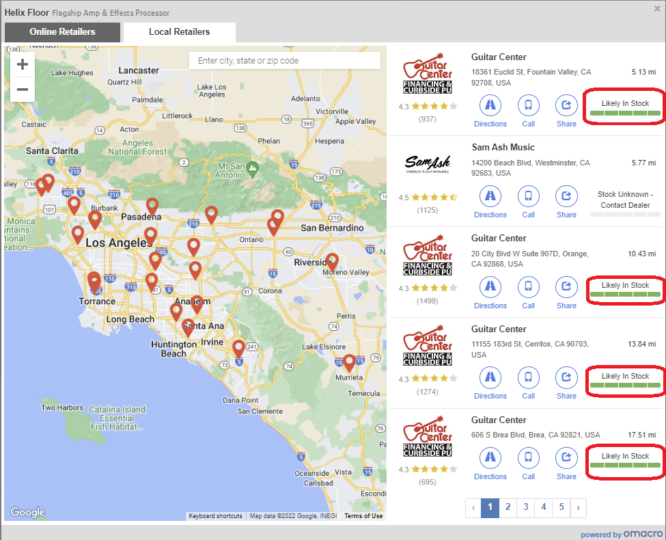The width and height of the screenshot is (666, 540).
Task: Zoom out on the map
Action: coord(22,90)
